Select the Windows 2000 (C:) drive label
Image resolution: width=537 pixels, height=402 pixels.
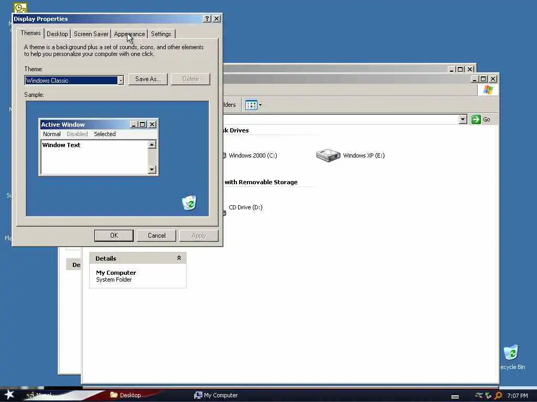coord(253,155)
